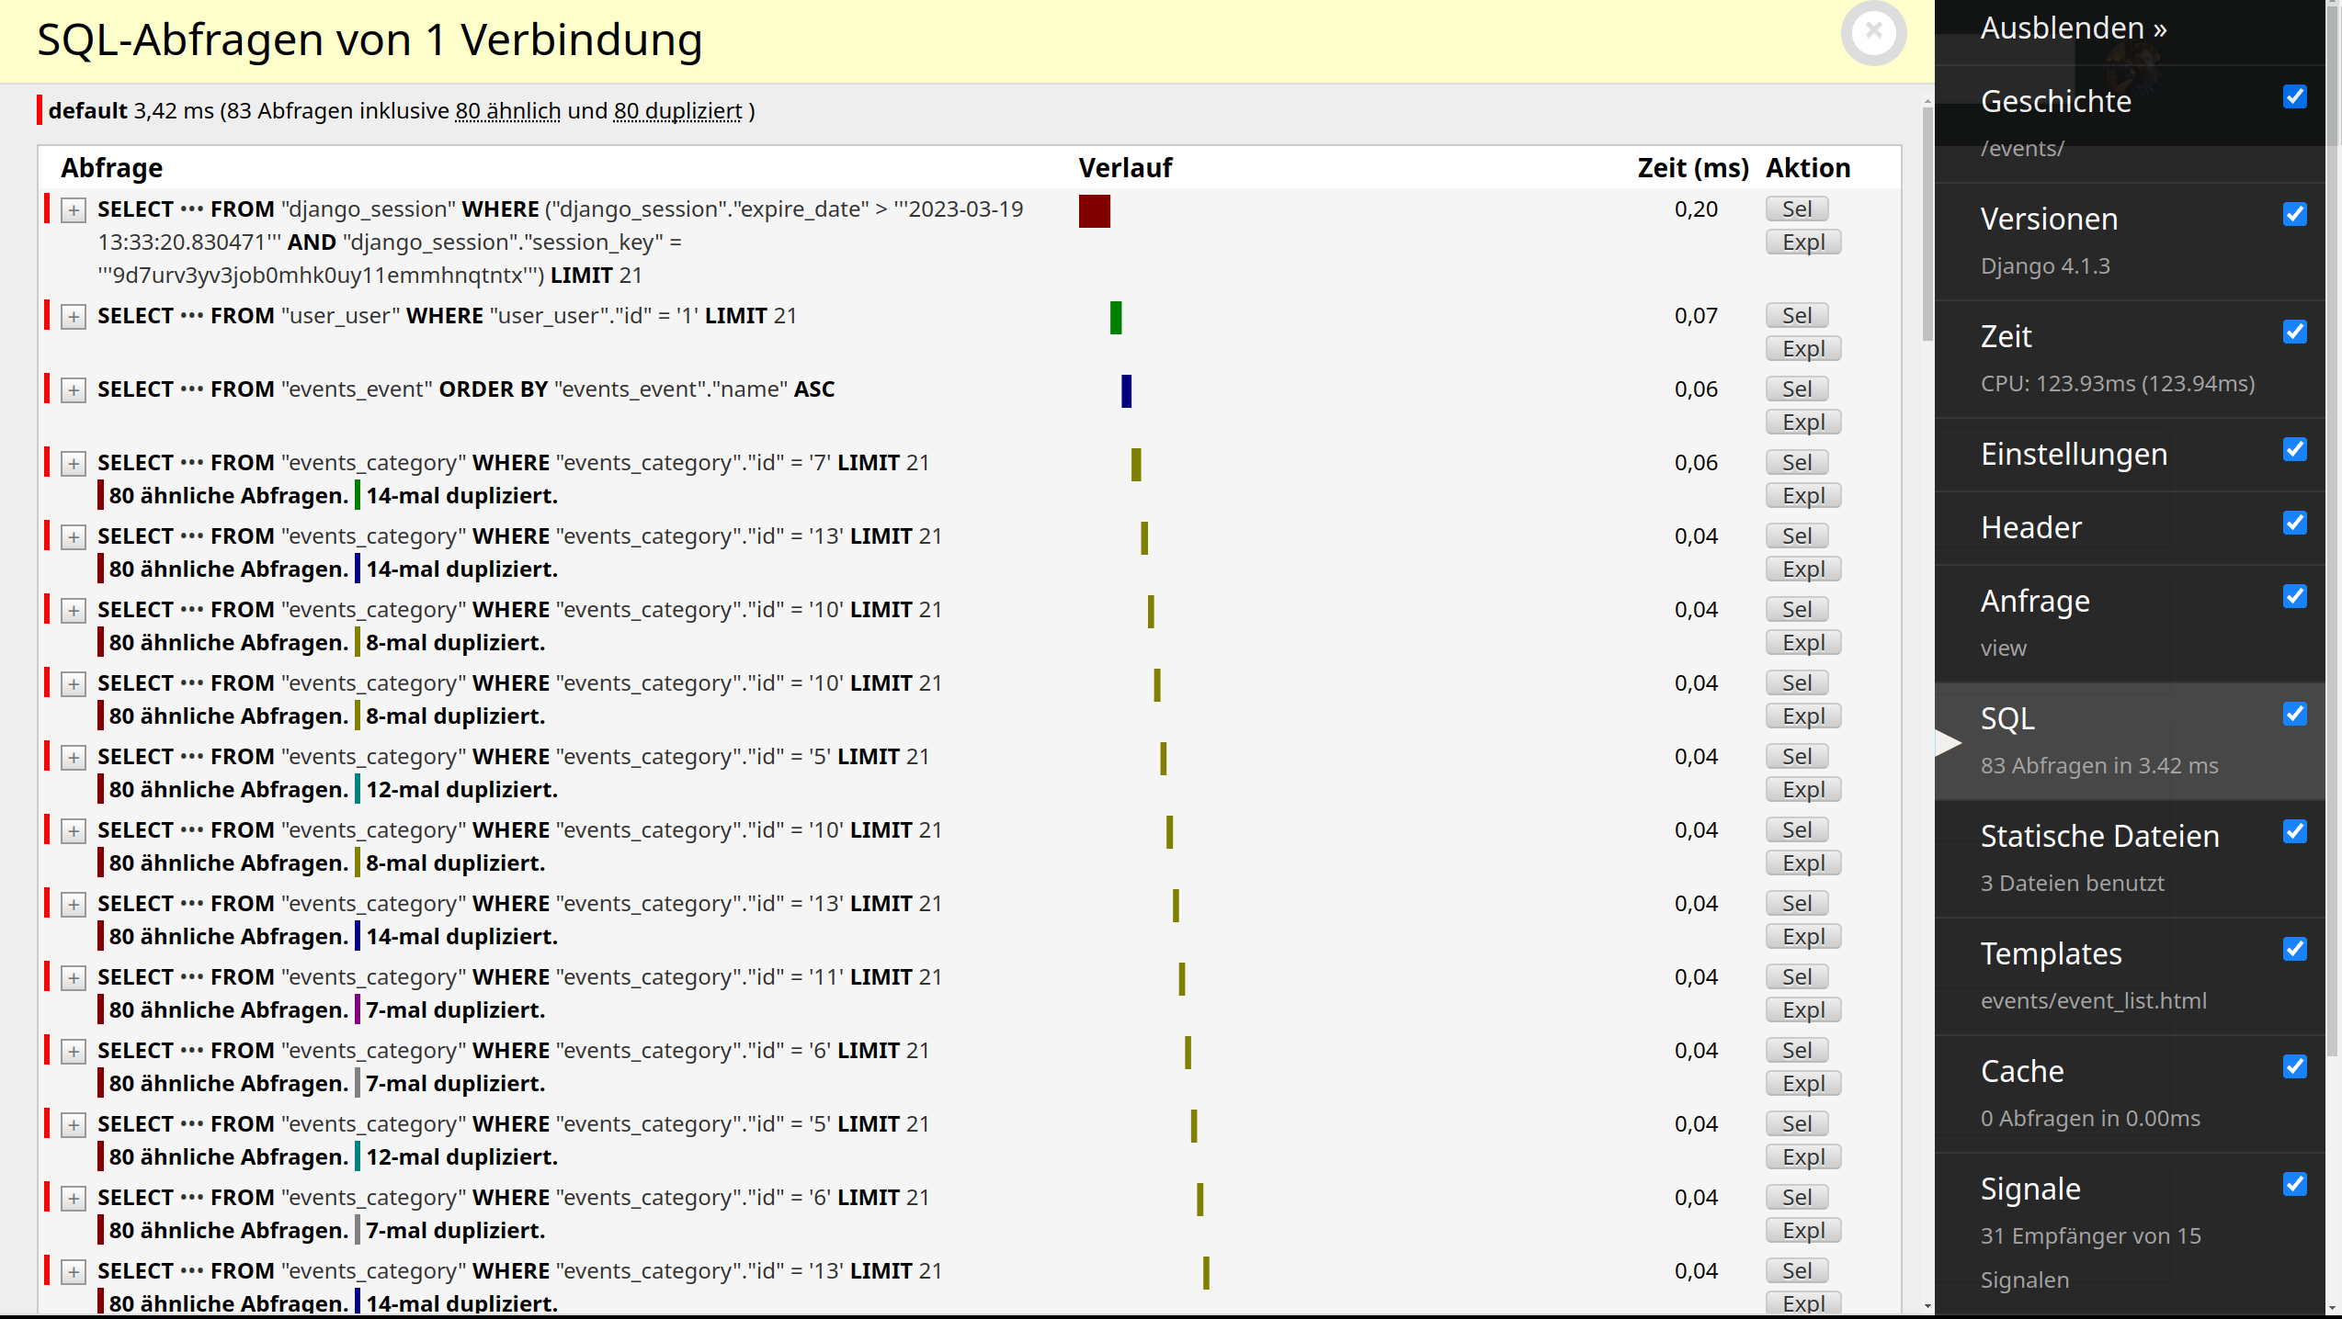Viewport: 2342px width, 1319px height.
Task: Switch to the Statische Dateien panel
Action: click(x=2100, y=836)
